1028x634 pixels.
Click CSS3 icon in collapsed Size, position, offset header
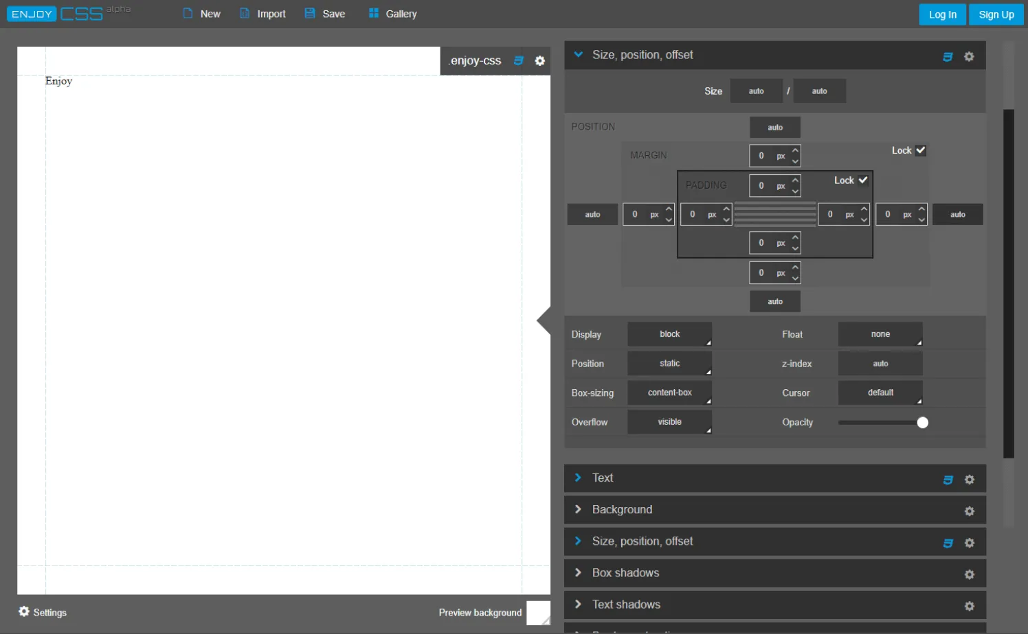948,543
